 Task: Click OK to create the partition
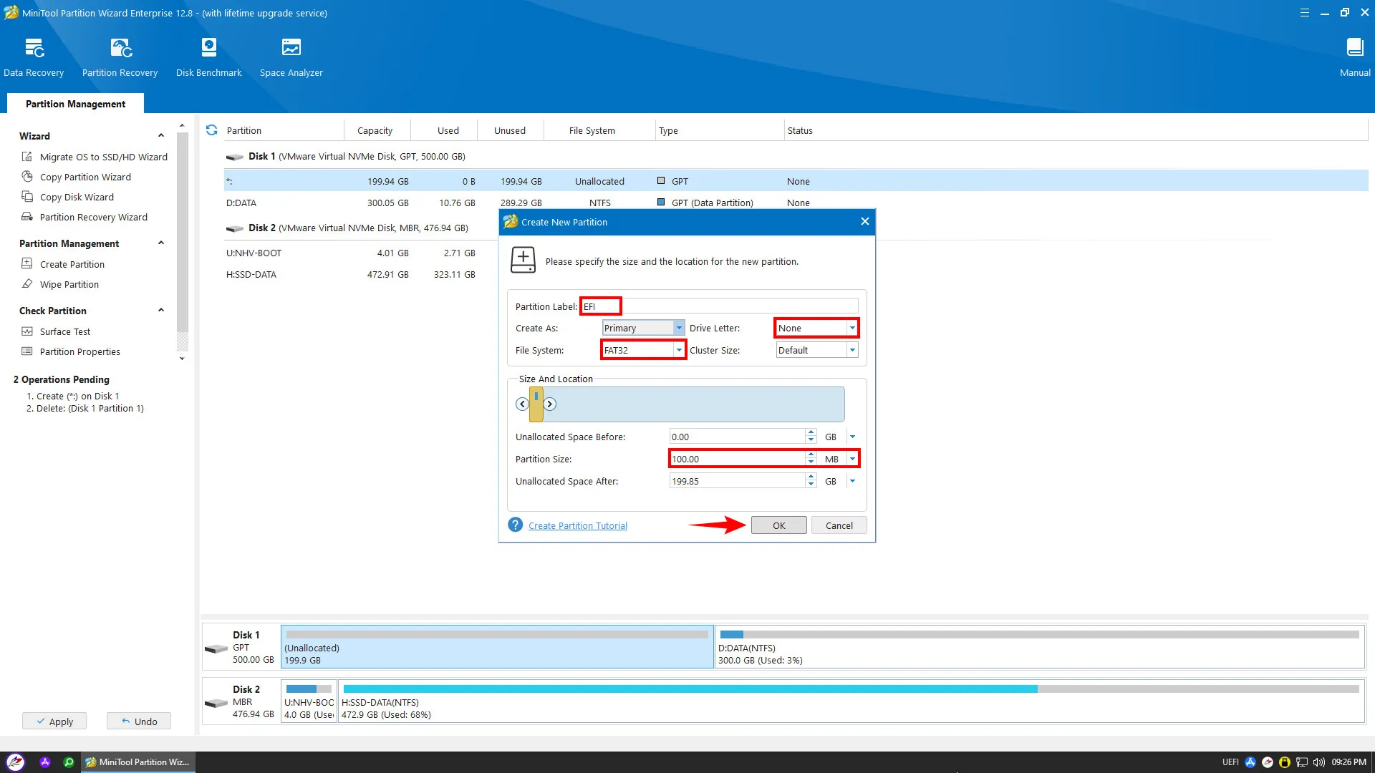tap(778, 525)
